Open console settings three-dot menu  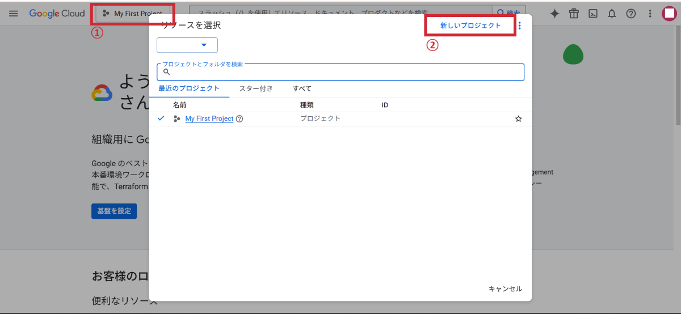pos(650,14)
